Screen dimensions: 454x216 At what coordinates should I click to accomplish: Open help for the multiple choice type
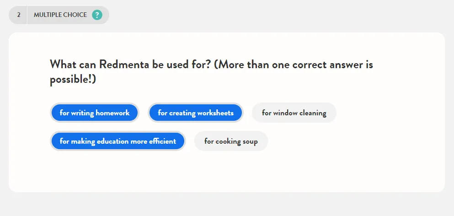(97, 15)
